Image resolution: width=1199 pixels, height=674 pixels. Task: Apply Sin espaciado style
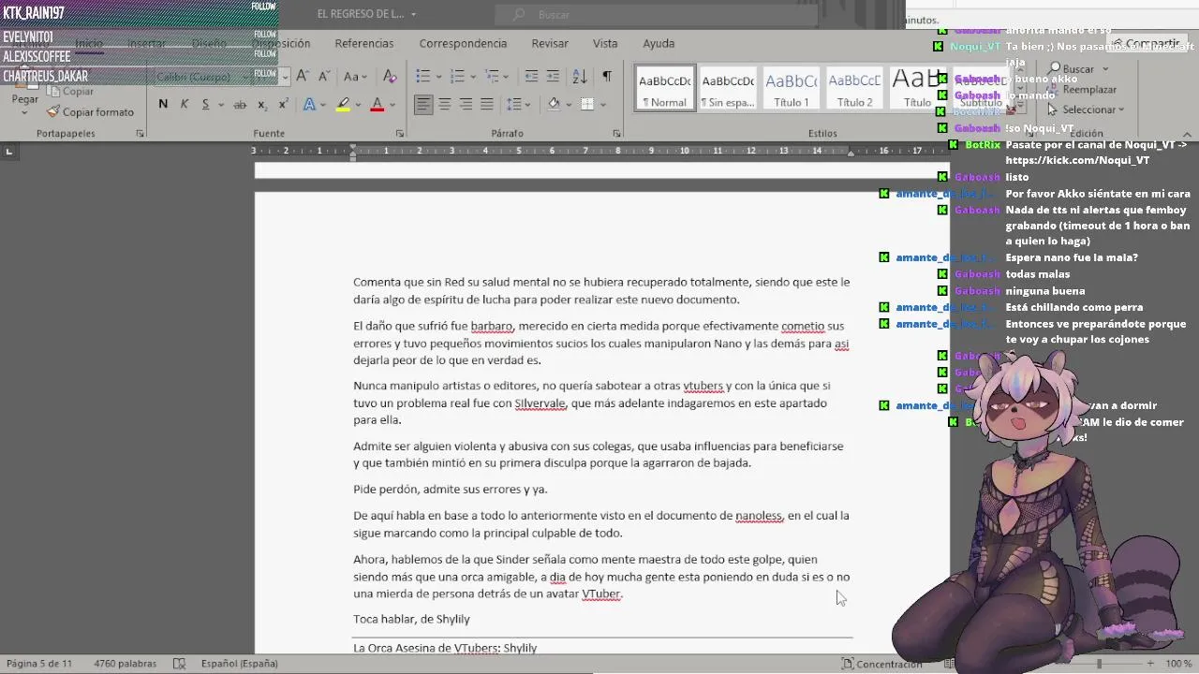coord(728,88)
